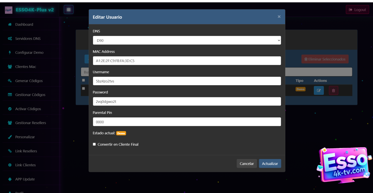Go to Gestionar Resellers menu item

point(30,123)
